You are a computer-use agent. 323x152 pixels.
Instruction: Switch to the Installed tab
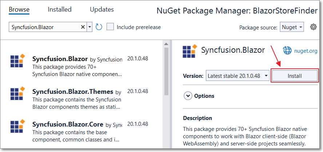click(60, 9)
